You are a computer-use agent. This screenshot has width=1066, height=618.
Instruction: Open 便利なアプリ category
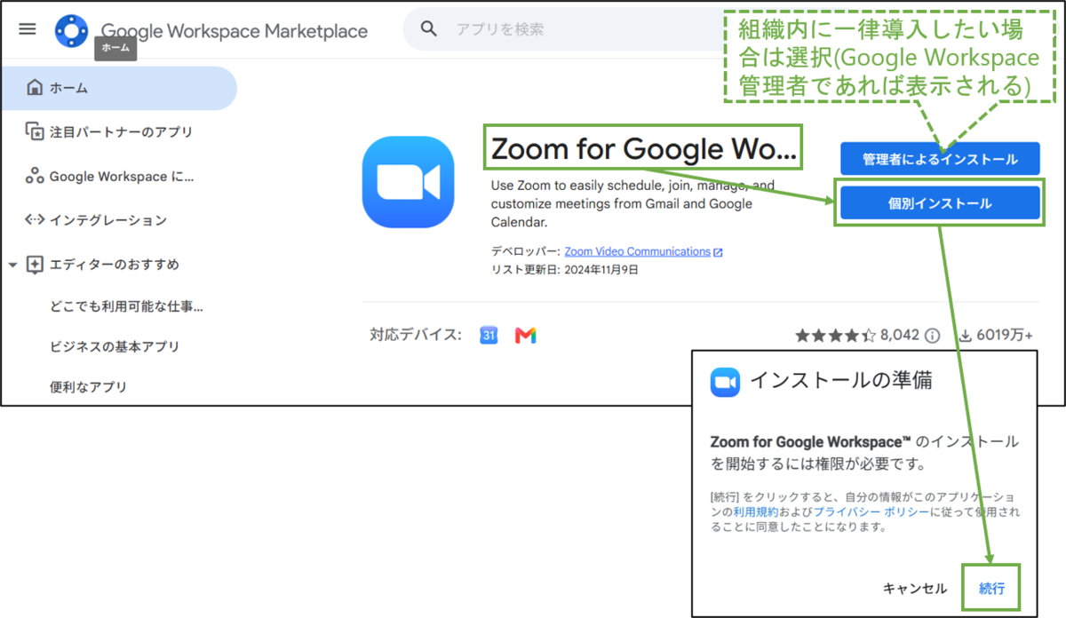(x=88, y=387)
